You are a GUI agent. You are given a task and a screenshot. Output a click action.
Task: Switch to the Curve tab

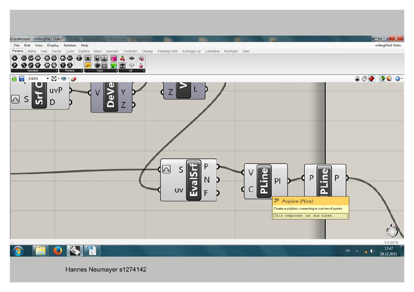[x=70, y=51]
